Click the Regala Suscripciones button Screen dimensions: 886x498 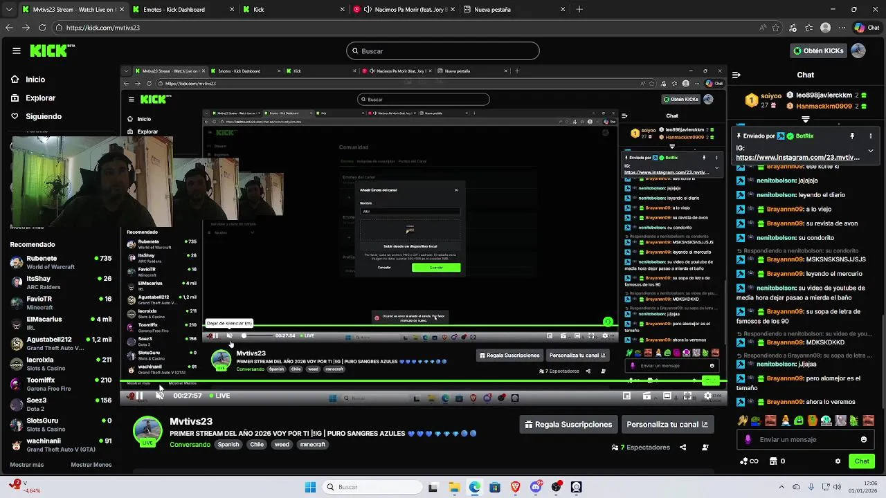568,425
